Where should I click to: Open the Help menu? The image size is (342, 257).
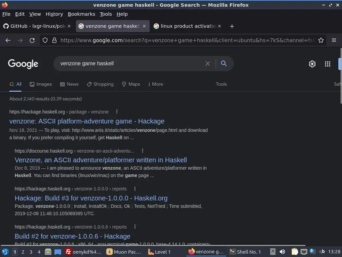[x=122, y=14]
